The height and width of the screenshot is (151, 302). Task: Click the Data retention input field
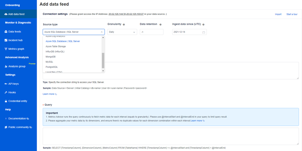(151, 32)
